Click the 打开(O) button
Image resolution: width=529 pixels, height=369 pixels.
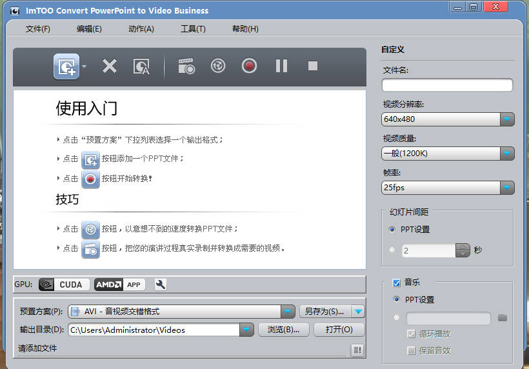pyautogui.click(x=339, y=330)
